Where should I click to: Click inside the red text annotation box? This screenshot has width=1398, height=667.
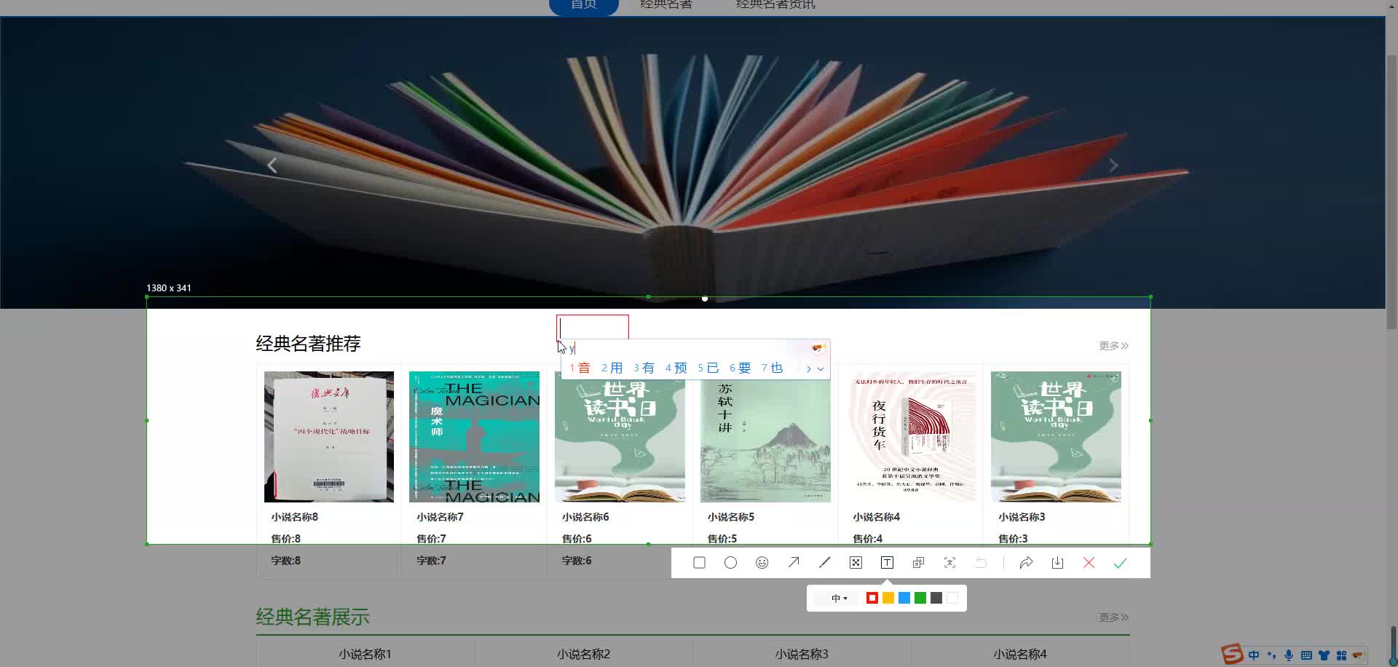[x=593, y=328]
